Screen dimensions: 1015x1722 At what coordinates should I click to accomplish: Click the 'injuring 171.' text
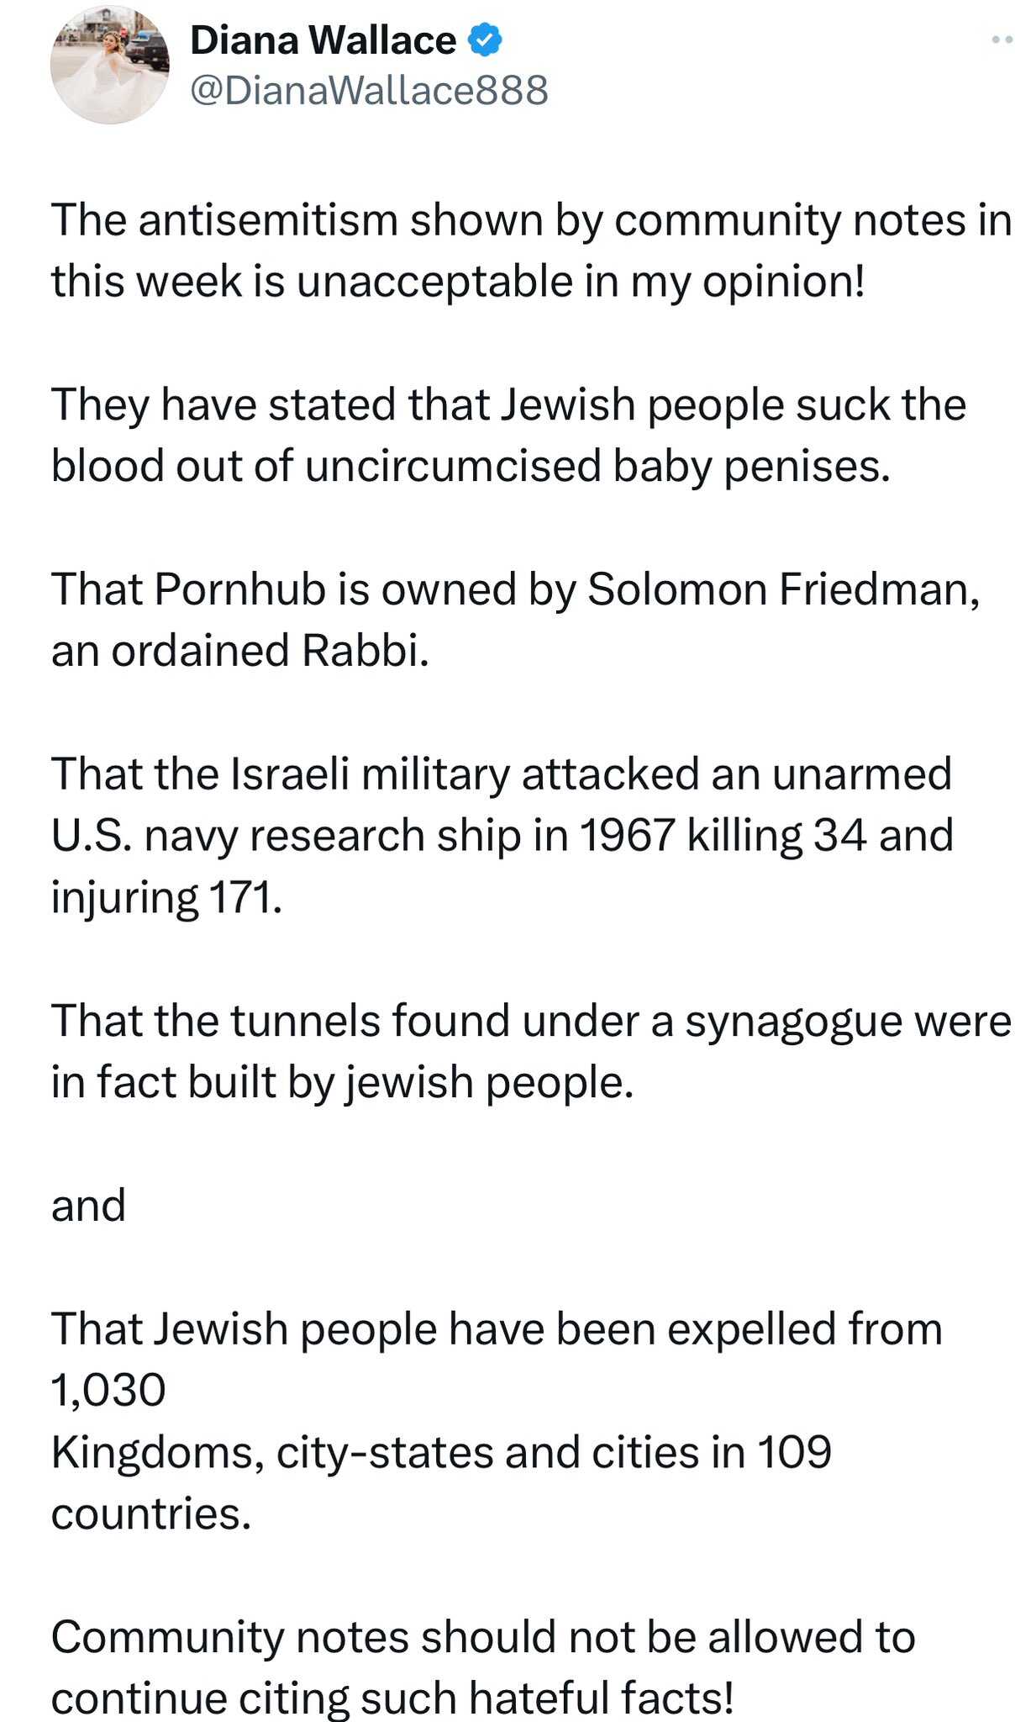166,898
